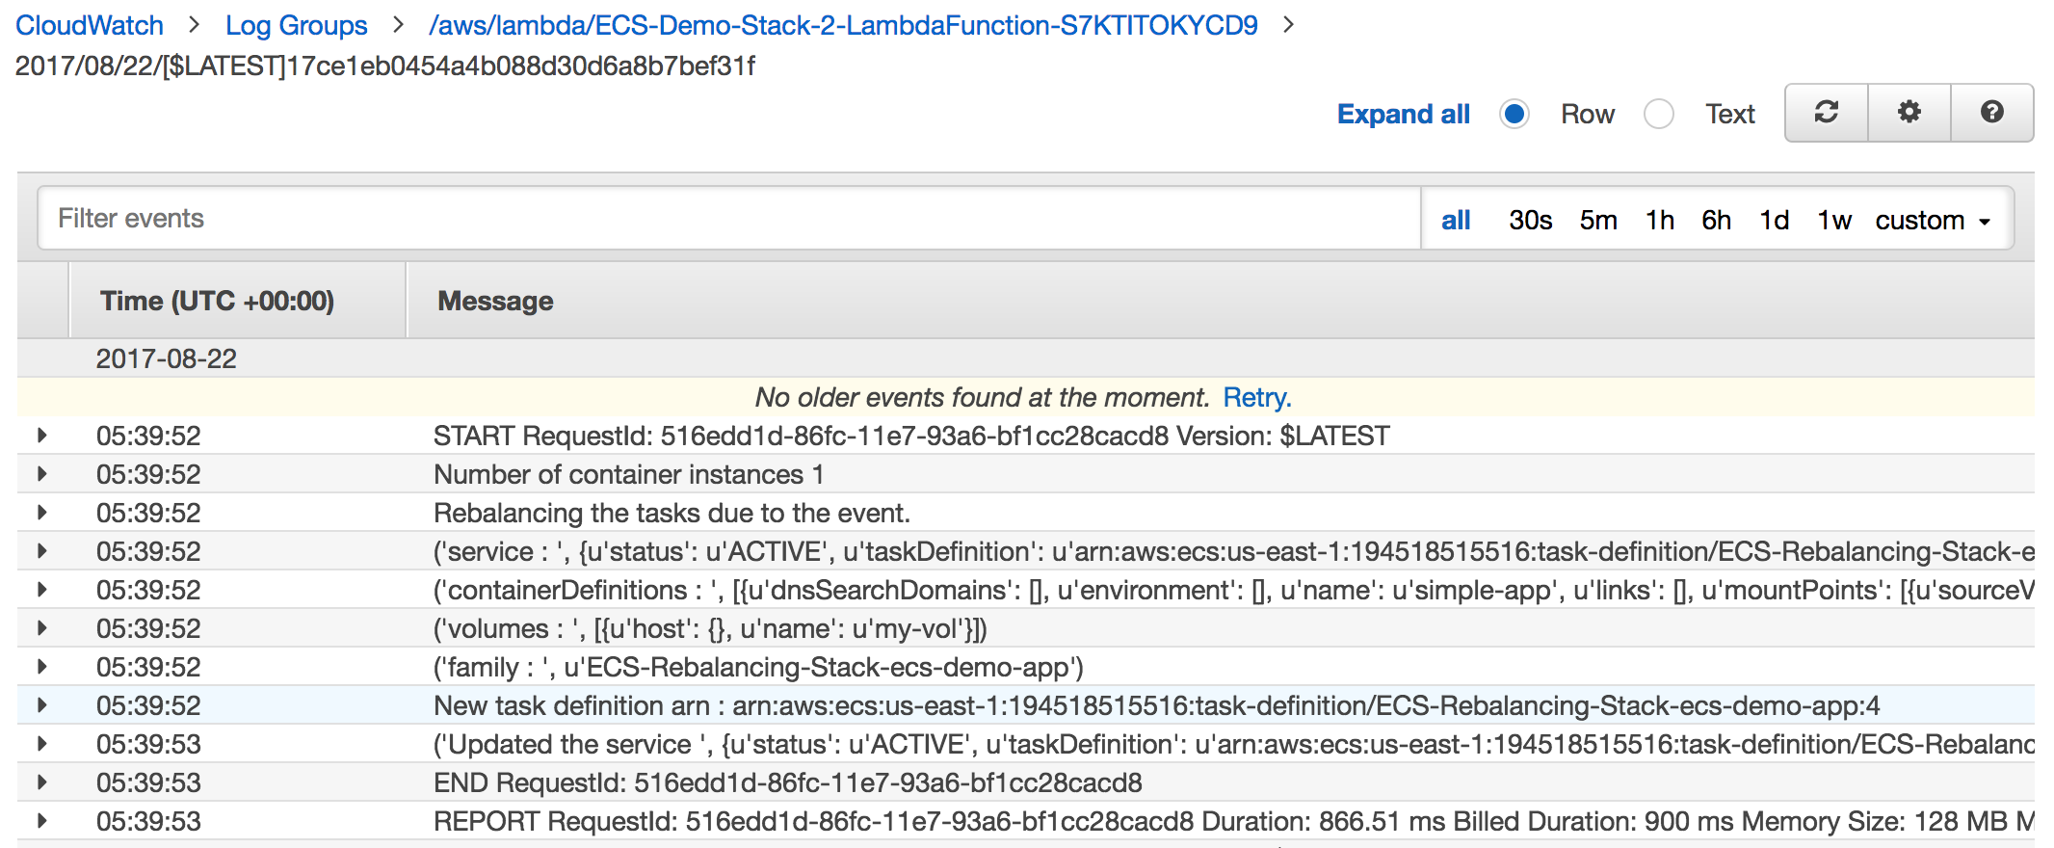The height and width of the screenshot is (848, 2054).
Task: Expand the Number of container instances row
Action: pos(41,474)
